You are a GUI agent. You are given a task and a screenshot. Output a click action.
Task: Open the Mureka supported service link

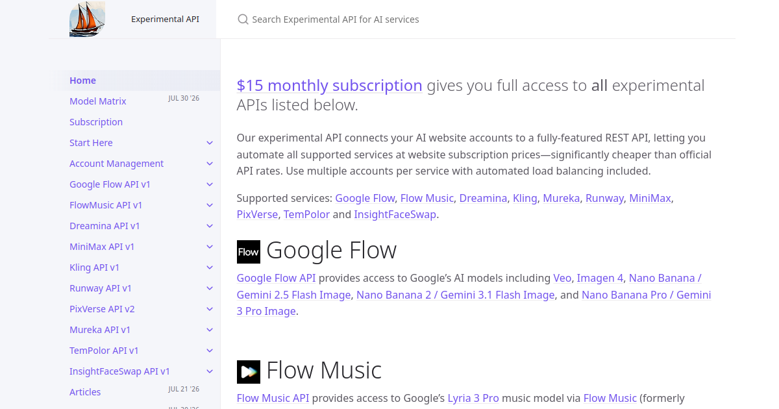tap(562, 198)
